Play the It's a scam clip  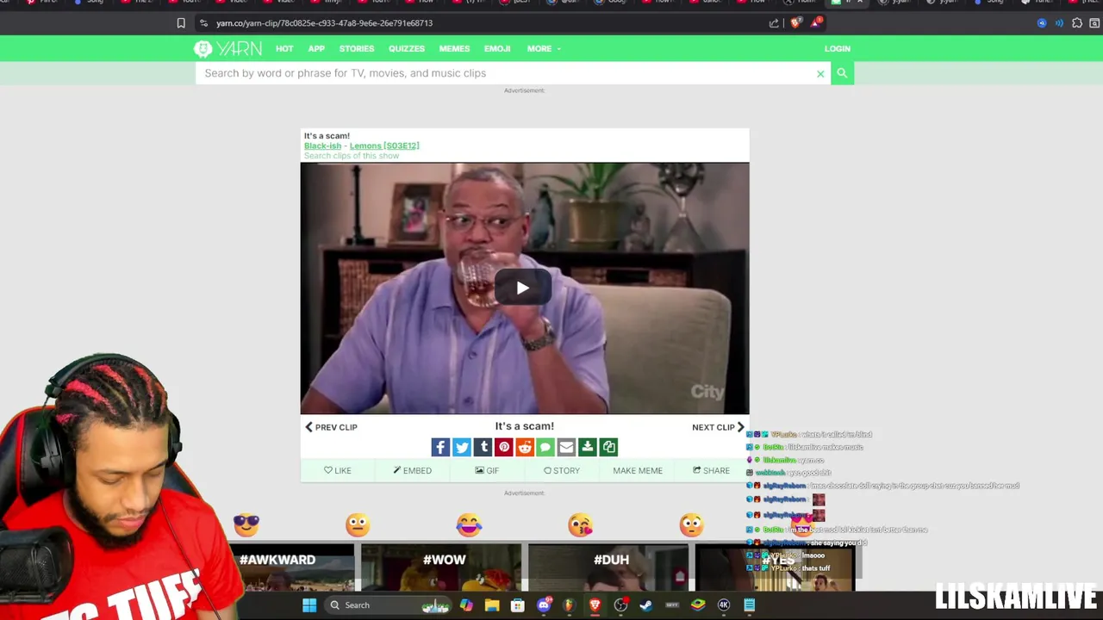(523, 288)
